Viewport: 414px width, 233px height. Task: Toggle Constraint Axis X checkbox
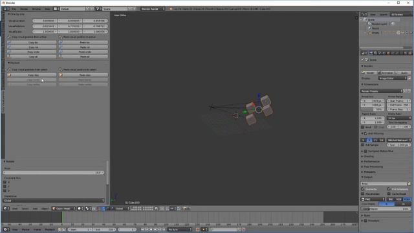(x=5, y=182)
